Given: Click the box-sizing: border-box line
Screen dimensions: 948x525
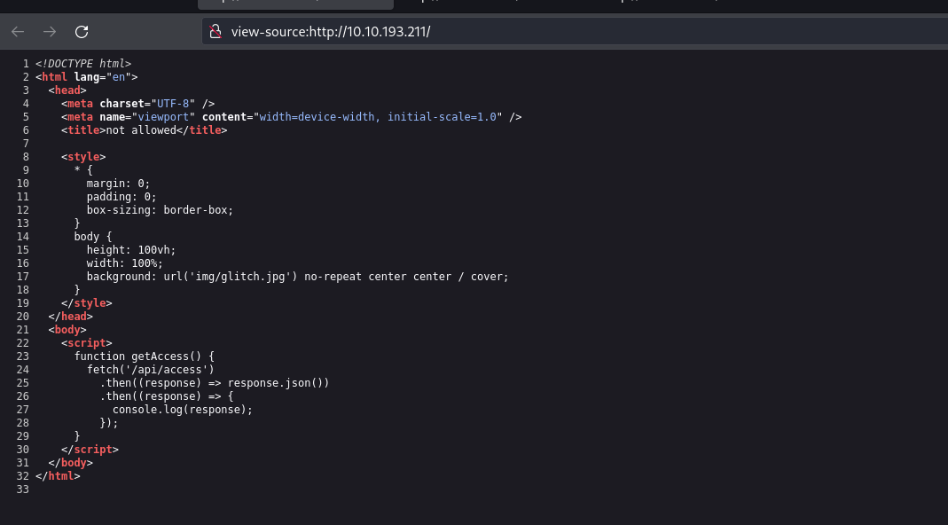Looking at the screenshot, I should tap(160, 210).
